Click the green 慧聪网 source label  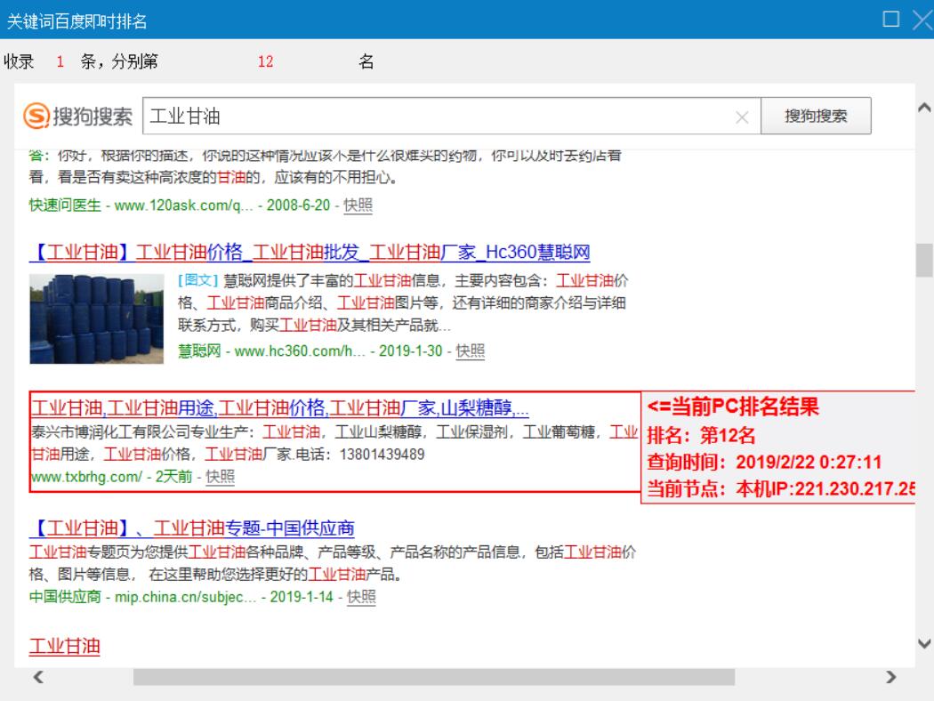pyautogui.click(x=199, y=350)
